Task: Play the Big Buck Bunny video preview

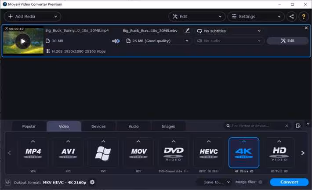Action: pos(23,41)
